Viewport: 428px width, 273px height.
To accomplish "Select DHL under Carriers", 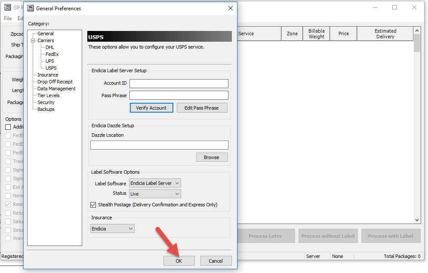I will (x=49, y=47).
